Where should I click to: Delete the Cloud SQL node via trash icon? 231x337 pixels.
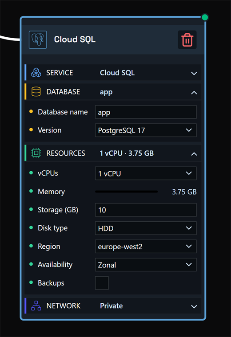(x=187, y=40)
